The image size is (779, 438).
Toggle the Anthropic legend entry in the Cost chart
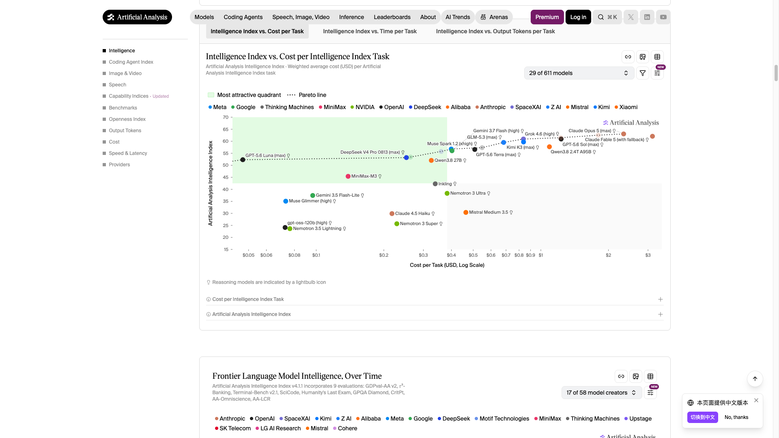coord(491,107)
